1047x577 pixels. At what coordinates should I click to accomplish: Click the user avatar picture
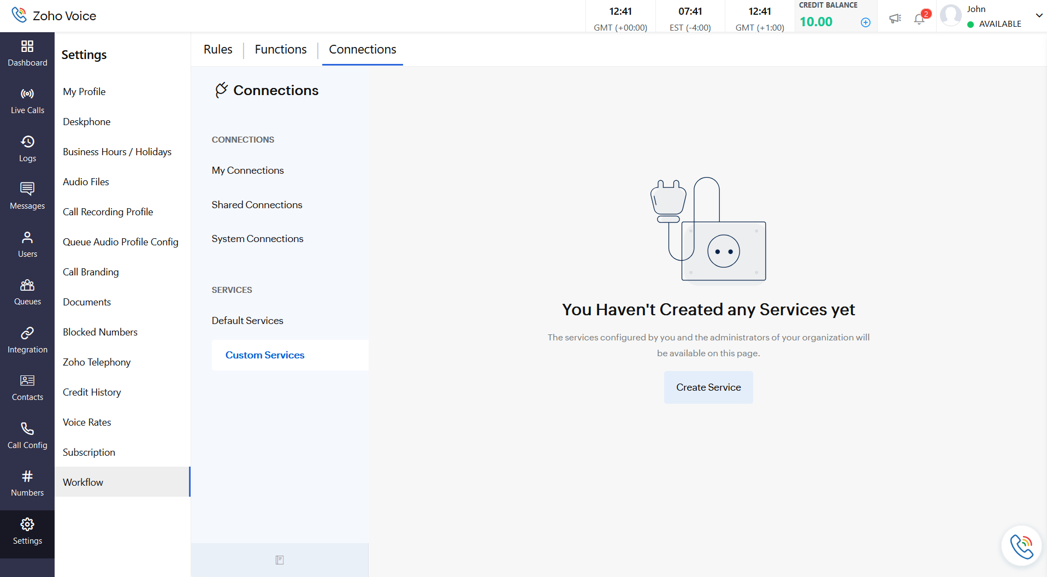coord(951,16)
